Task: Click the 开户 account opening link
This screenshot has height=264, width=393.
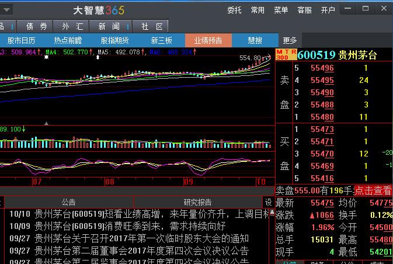Action: [328, 10]
